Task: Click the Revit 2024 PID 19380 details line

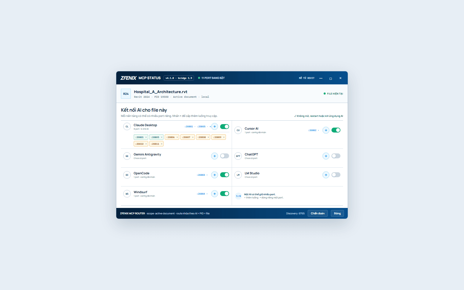Action: (171, 97)
